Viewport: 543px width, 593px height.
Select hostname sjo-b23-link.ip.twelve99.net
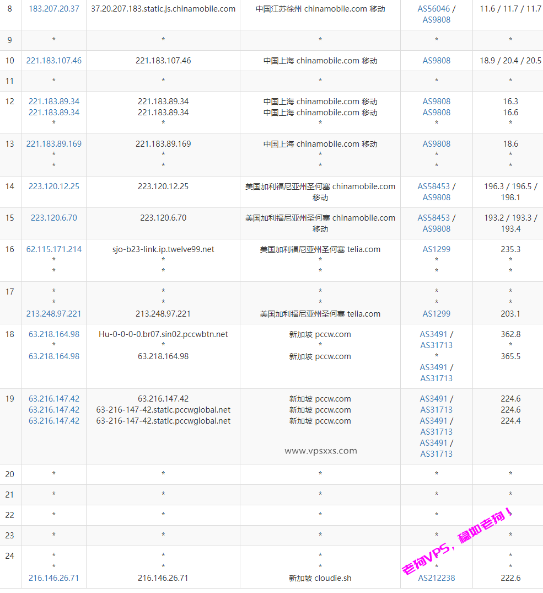[x=163, y=249]
